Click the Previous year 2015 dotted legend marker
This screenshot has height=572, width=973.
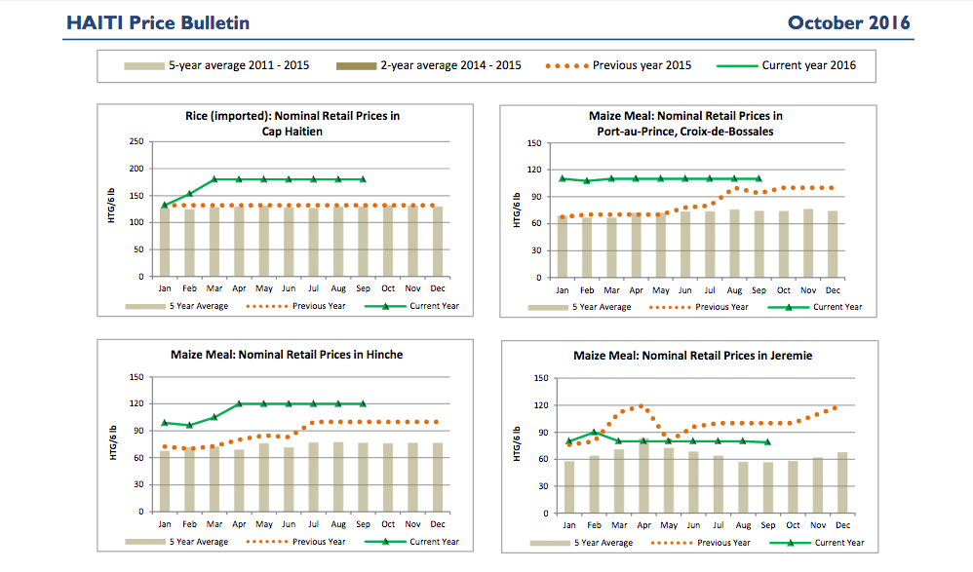click(566, 65)
